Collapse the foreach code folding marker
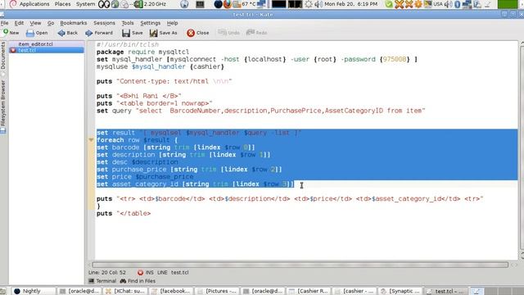 point(91,140)
